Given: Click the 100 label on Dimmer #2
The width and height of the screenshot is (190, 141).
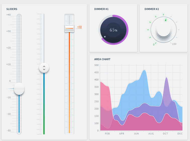Looking at the screenshot, I should pyautogui.click(x=174, y=44).
